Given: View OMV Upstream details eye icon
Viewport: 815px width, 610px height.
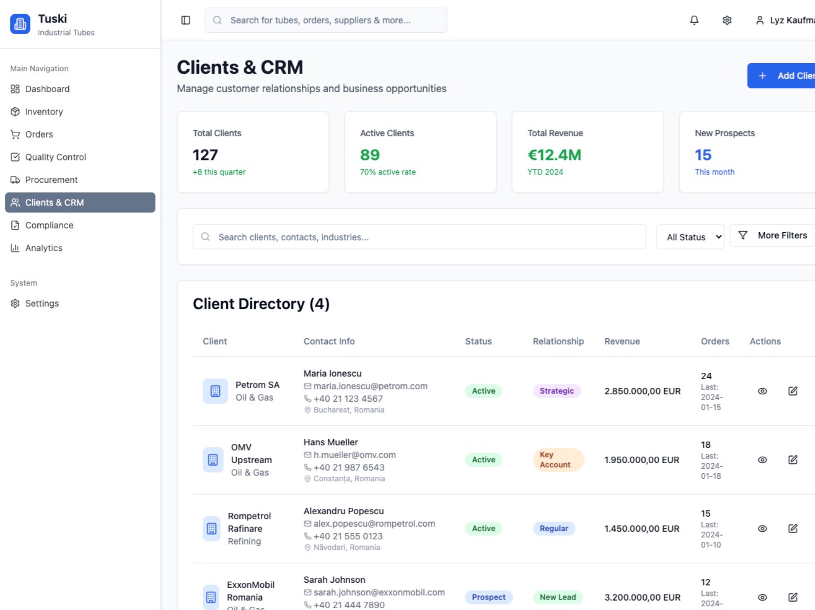Looking at the screenshot, I should pos(762,460).
